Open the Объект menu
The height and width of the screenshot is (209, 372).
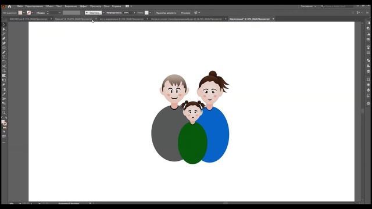click(x=49, y=6)
